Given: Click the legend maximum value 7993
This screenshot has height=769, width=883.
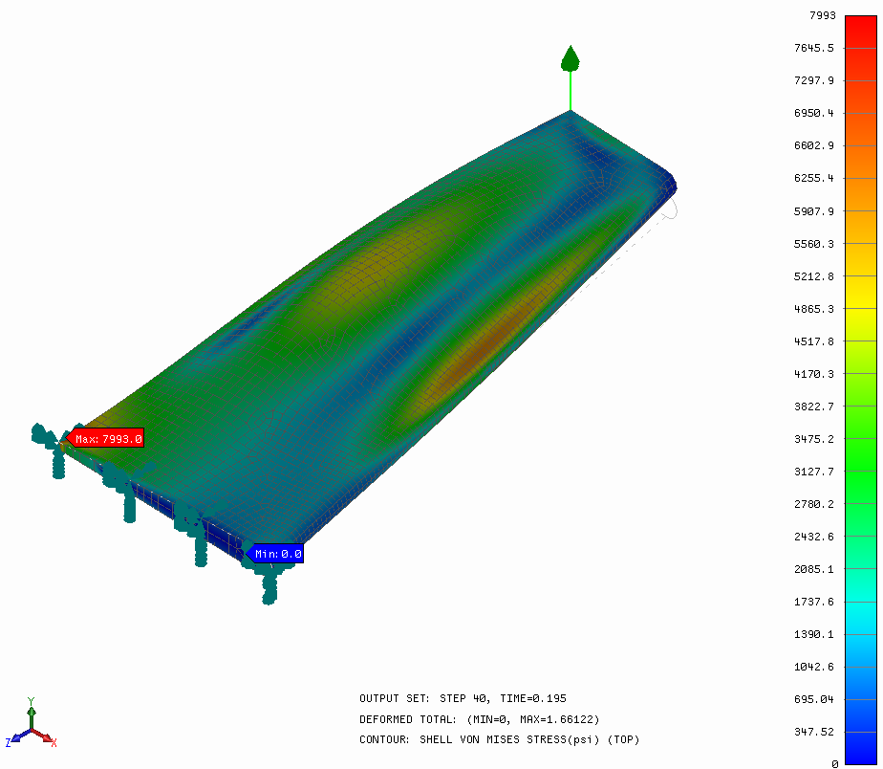Looking at the screenshot, I should coord(822,15).
